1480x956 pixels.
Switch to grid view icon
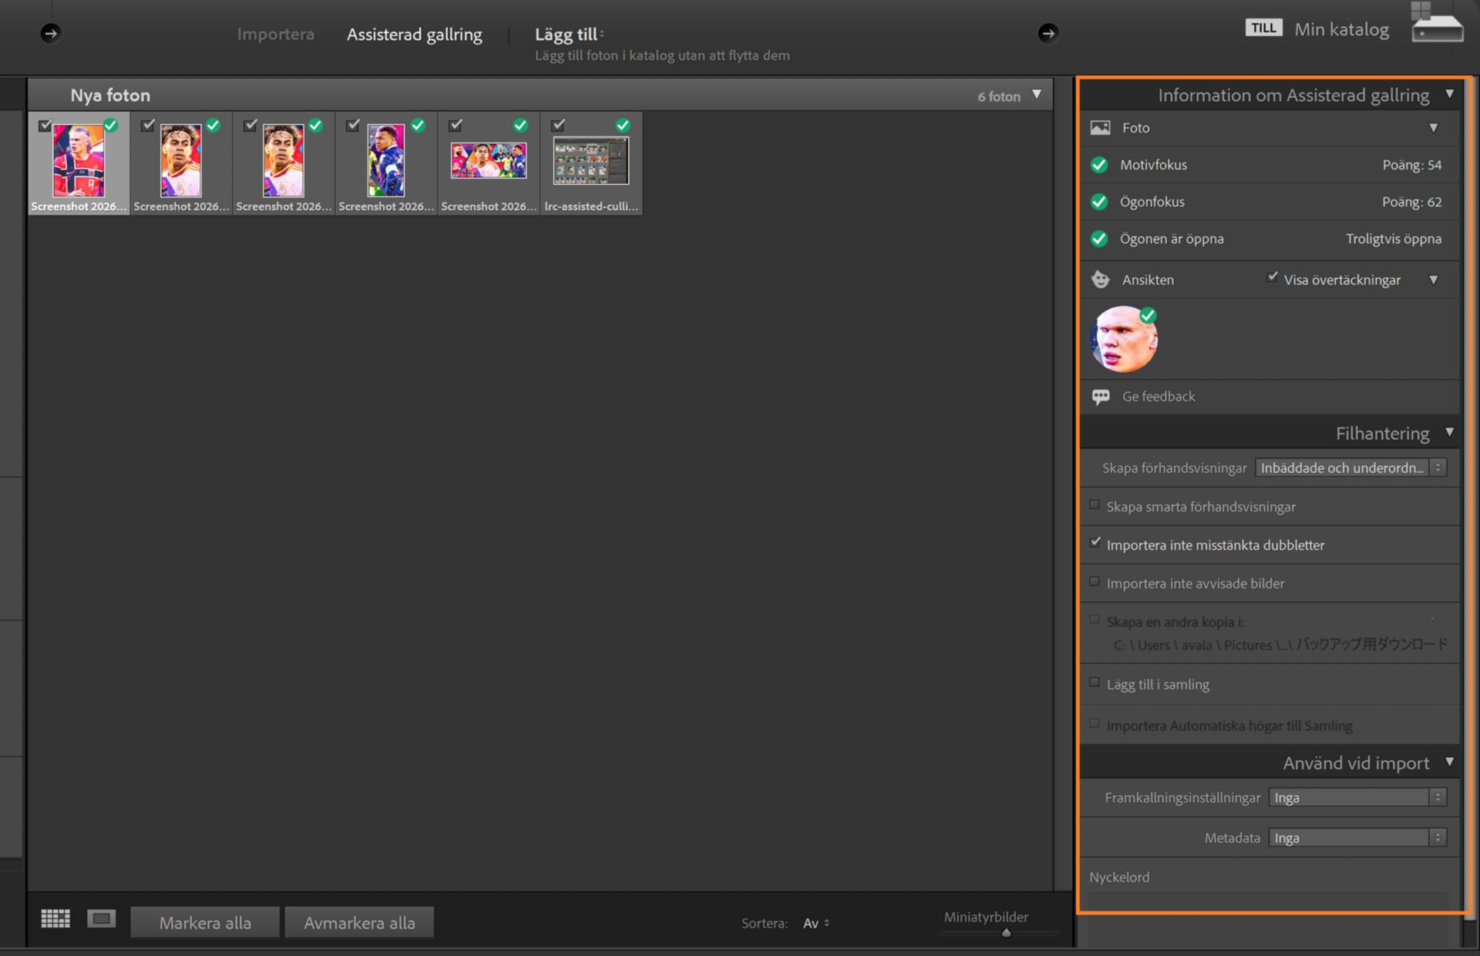pyautogui.click(x=55, y=919)
